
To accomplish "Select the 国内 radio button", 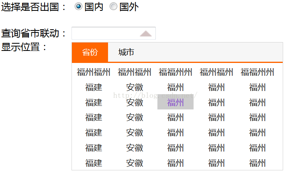I will pos(78,6).
